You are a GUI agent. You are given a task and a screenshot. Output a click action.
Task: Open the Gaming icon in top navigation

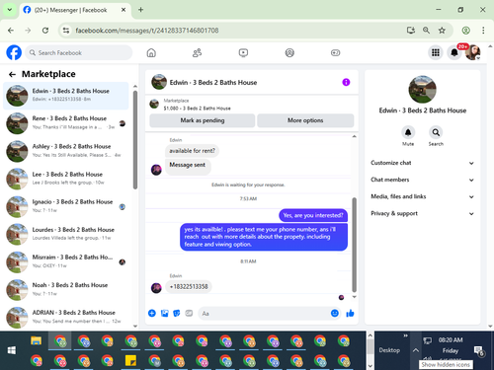point(335,52)
